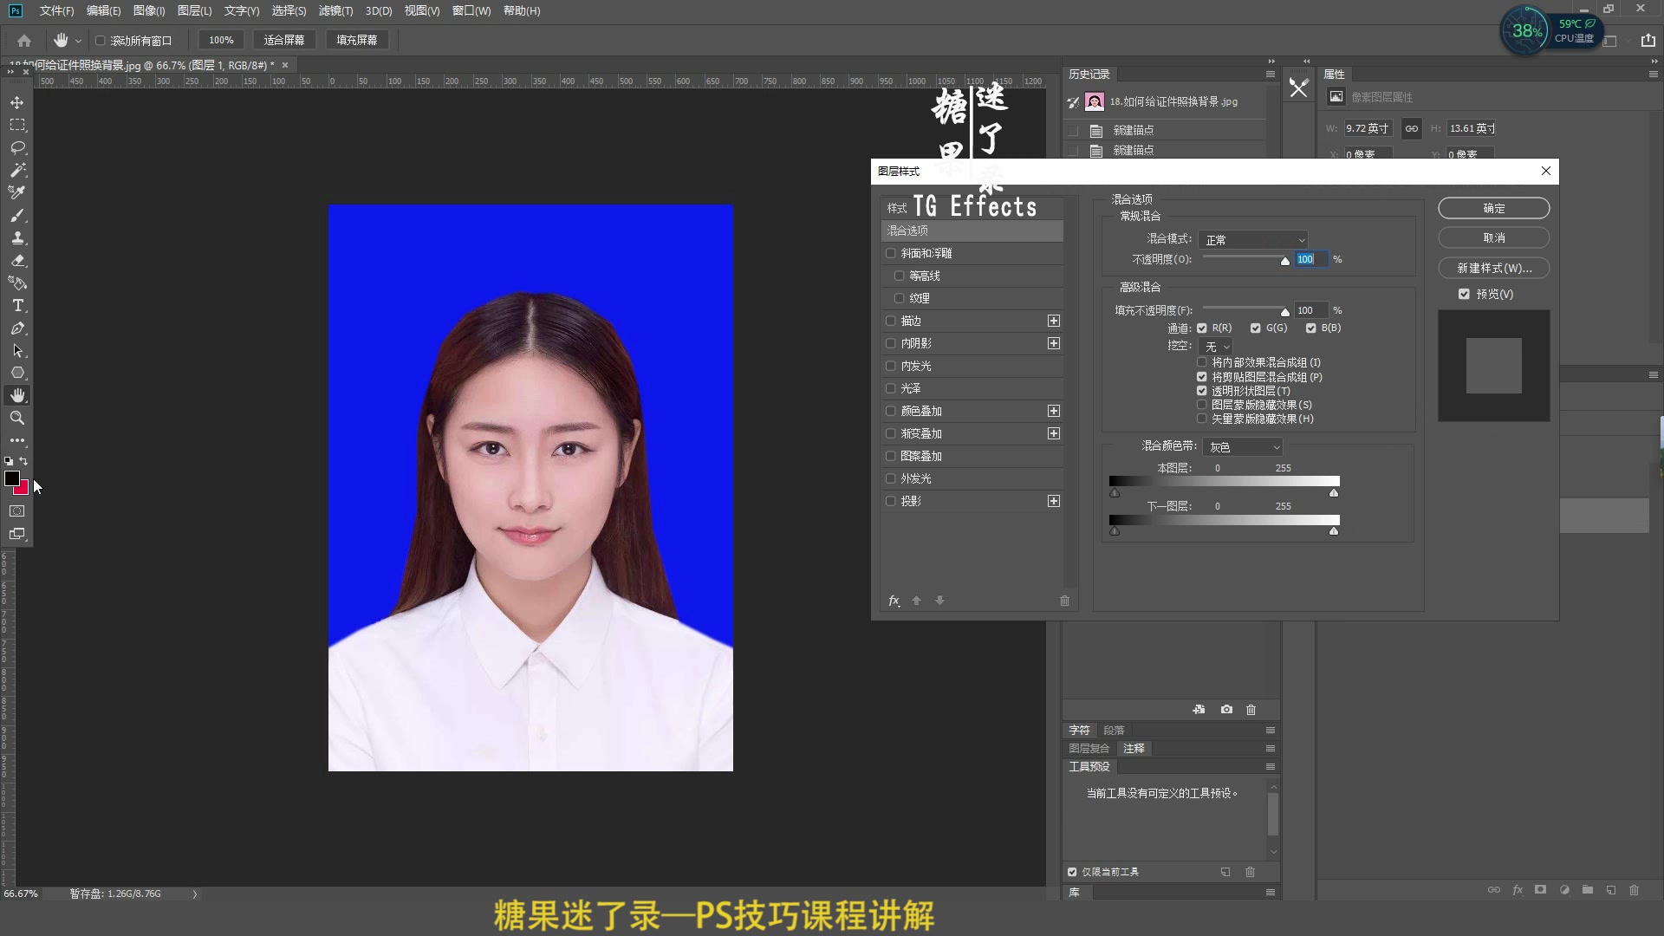Enable the 投影 drop shadow checkbox
The height and width of the screenshot is (936, 1664).
pos(890,501)
